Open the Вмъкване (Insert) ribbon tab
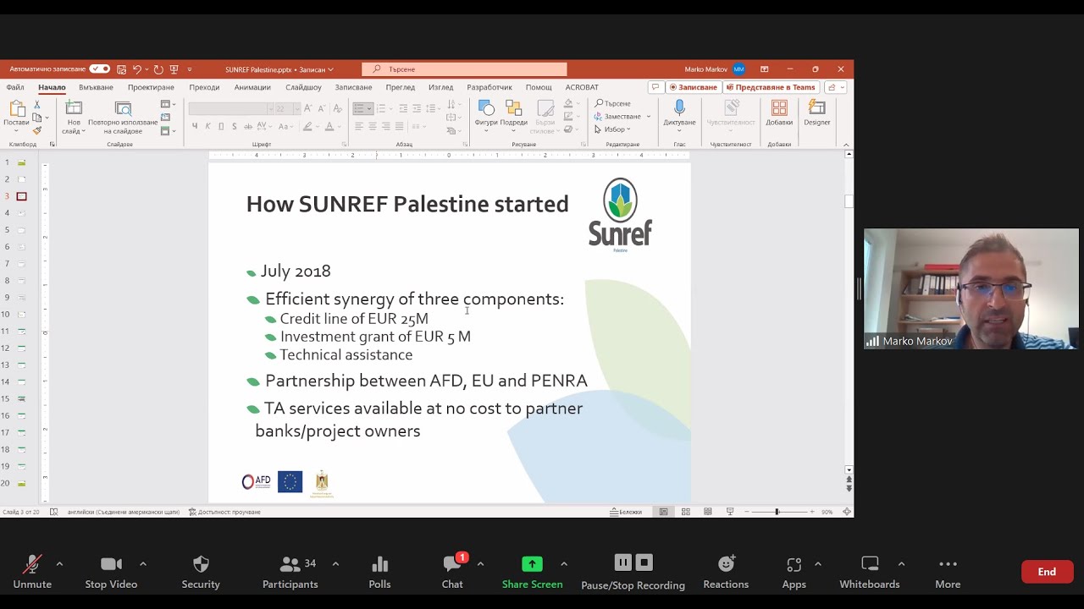1084x609 pixels. coord(96,87)
